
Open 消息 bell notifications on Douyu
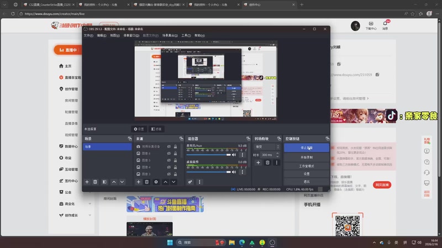[x=385, y=25]
